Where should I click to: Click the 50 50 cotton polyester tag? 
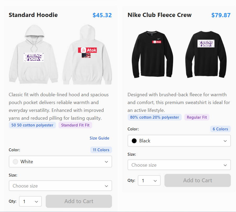[x=32, y=125]
